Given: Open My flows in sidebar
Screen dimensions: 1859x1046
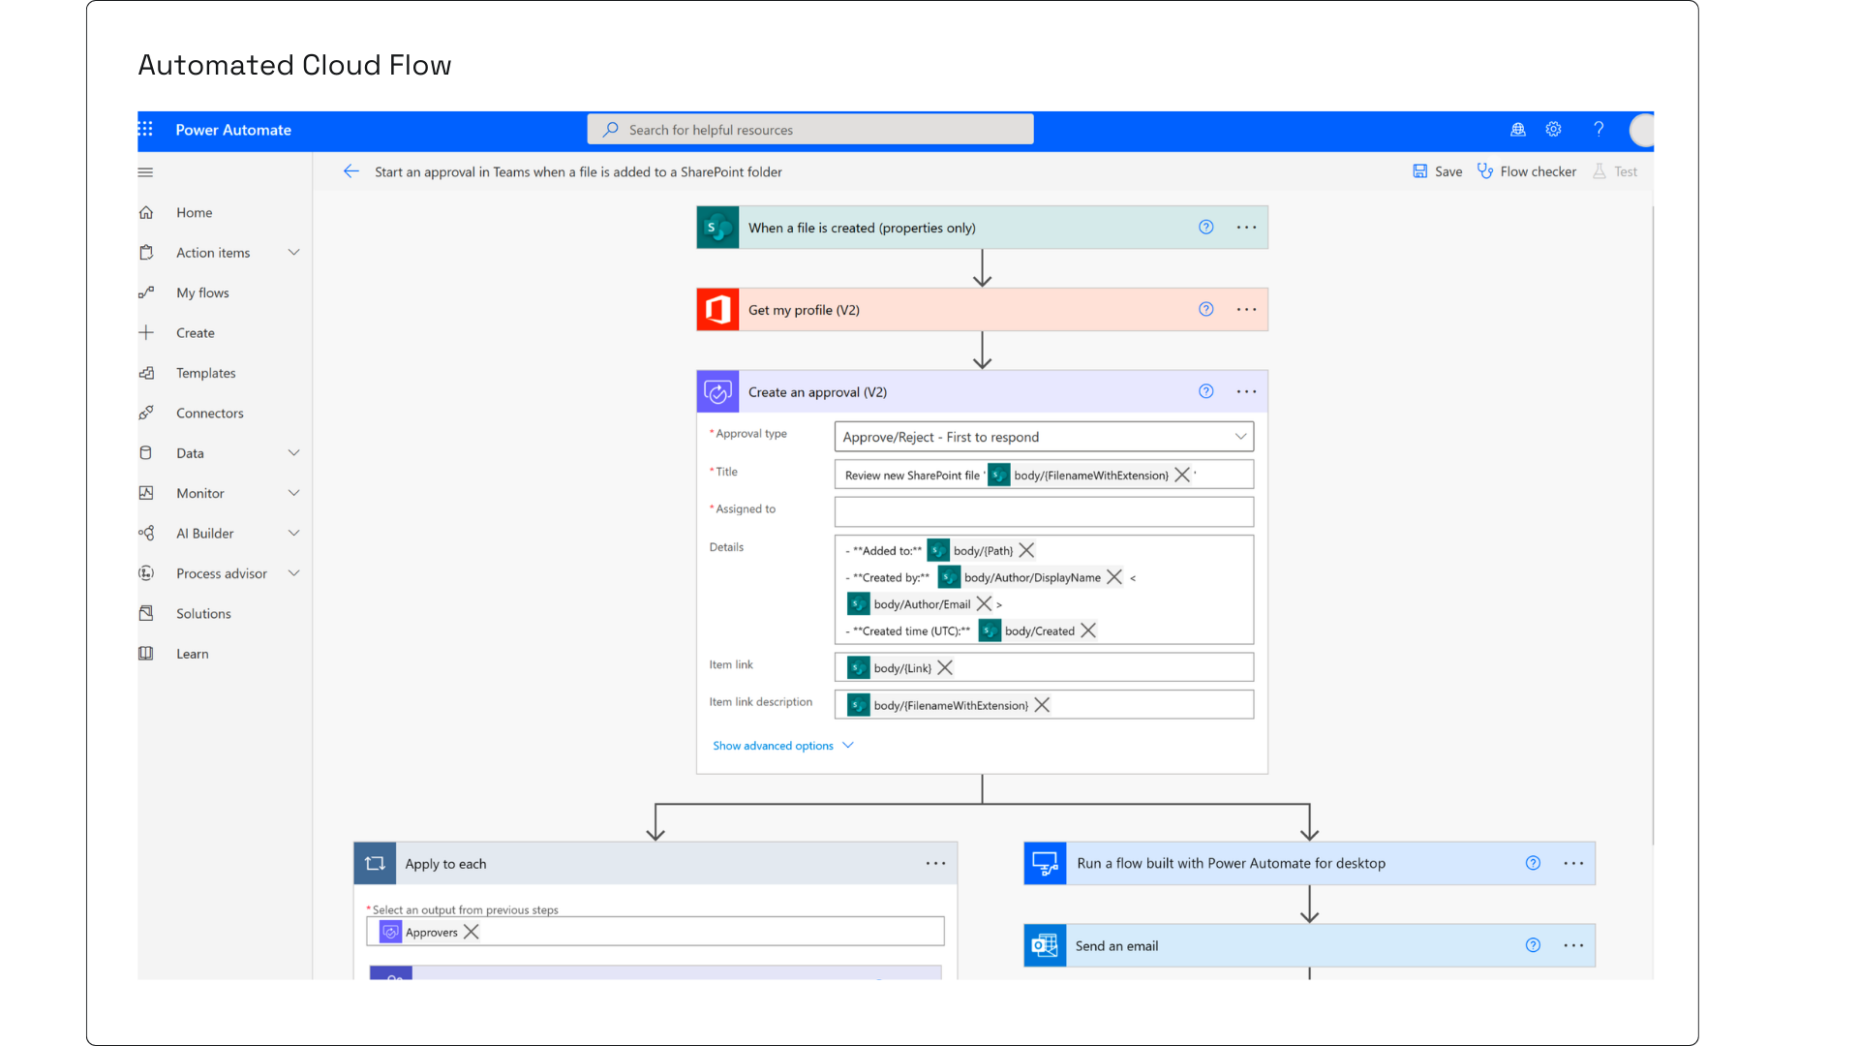Looking at the screenshot, I should [202, 292].
